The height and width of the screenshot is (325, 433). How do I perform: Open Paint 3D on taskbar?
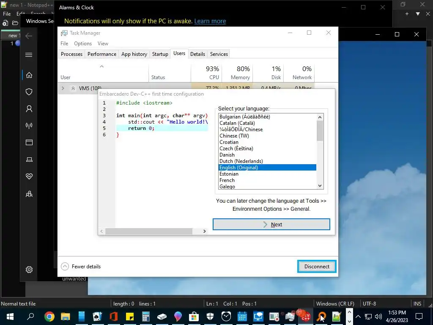tap(178, 317)
